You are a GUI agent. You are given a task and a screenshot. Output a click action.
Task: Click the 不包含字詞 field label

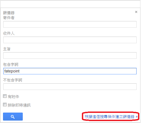click(x=13, y=80)
